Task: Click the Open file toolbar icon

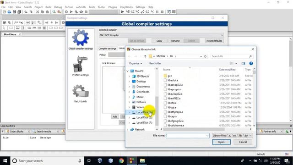Action: click(x=9, y=12)
